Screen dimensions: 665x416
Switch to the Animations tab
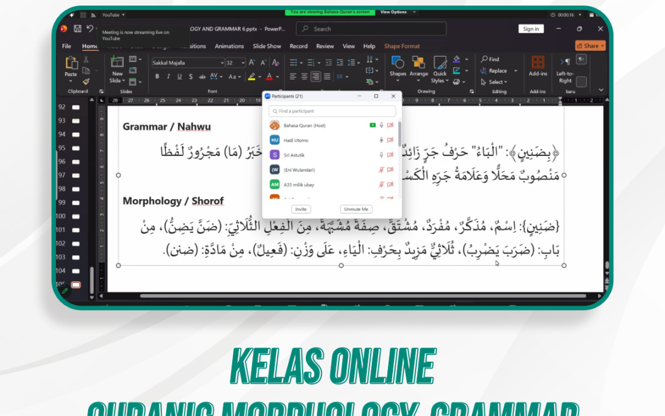(229, 46)
